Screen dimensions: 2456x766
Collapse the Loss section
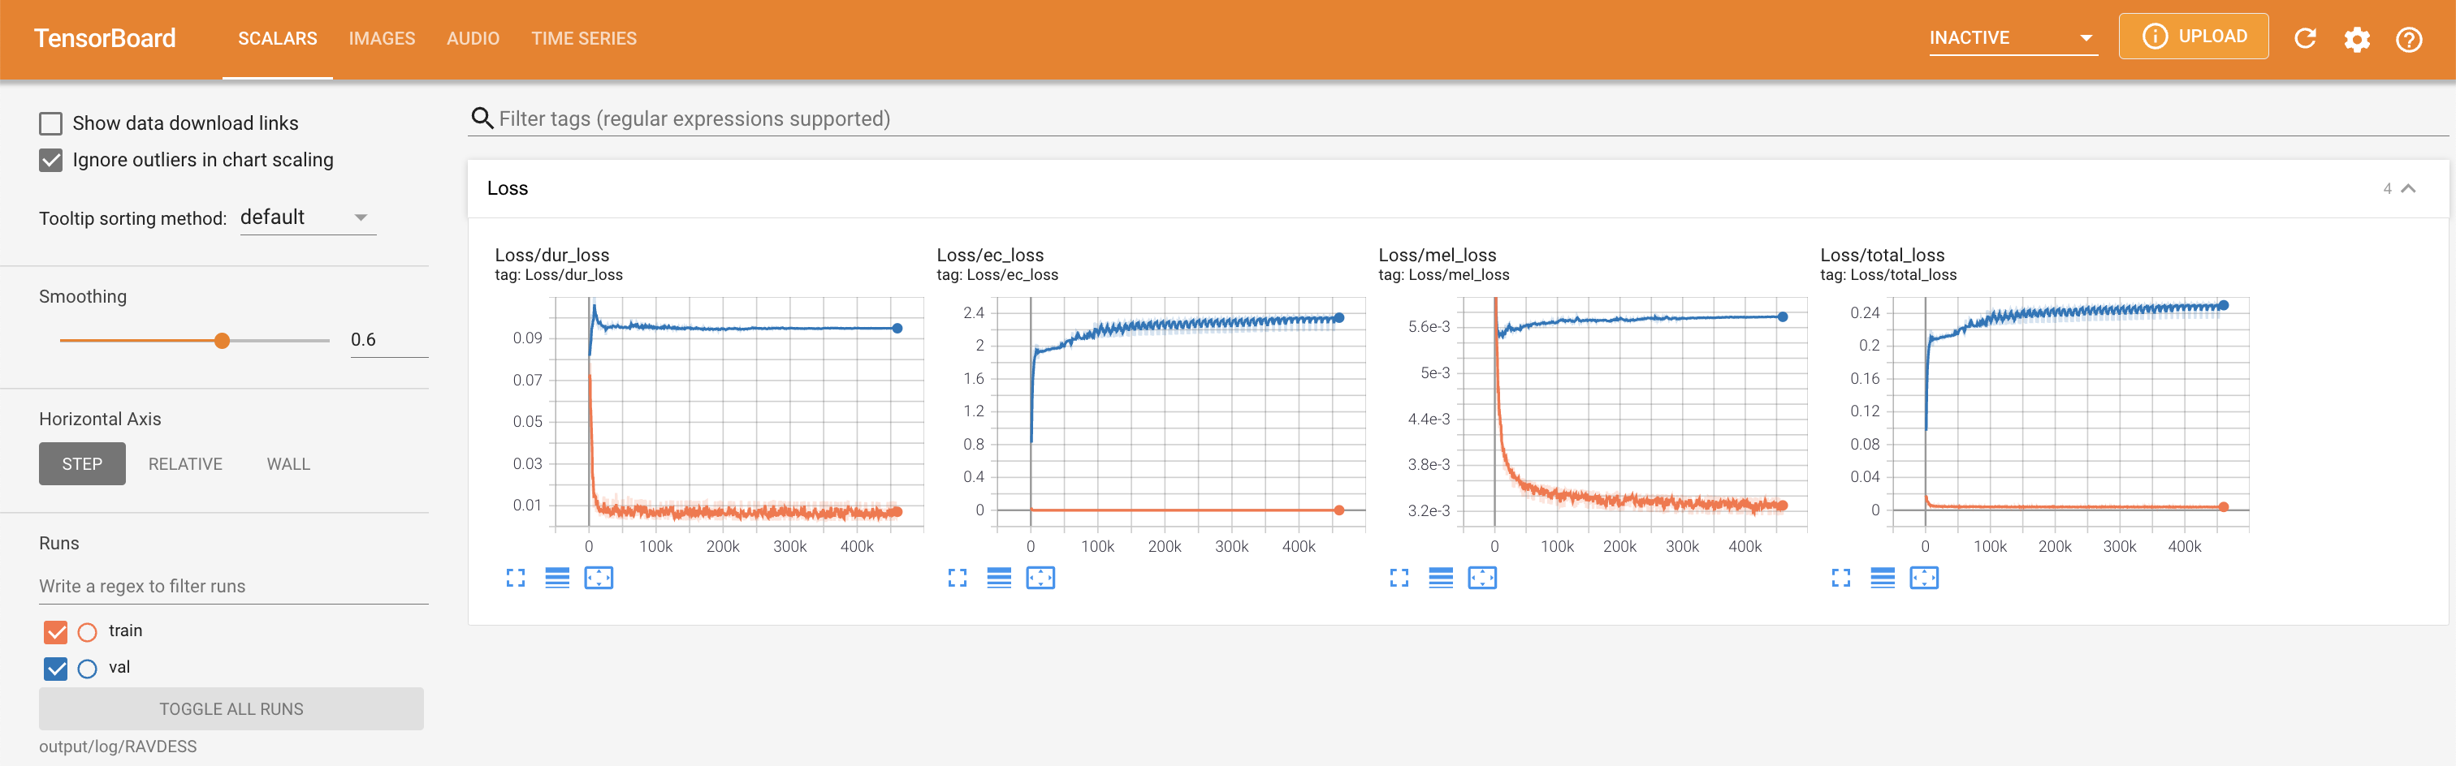2408,188
